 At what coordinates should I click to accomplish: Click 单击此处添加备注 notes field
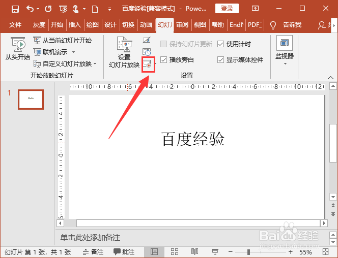(x=90, y=237)
